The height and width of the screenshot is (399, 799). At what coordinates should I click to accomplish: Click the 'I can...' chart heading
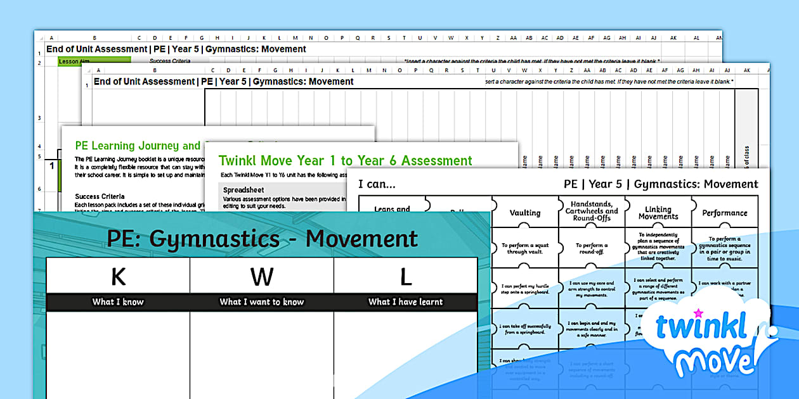pyautogui.click(x=377, y=184)
